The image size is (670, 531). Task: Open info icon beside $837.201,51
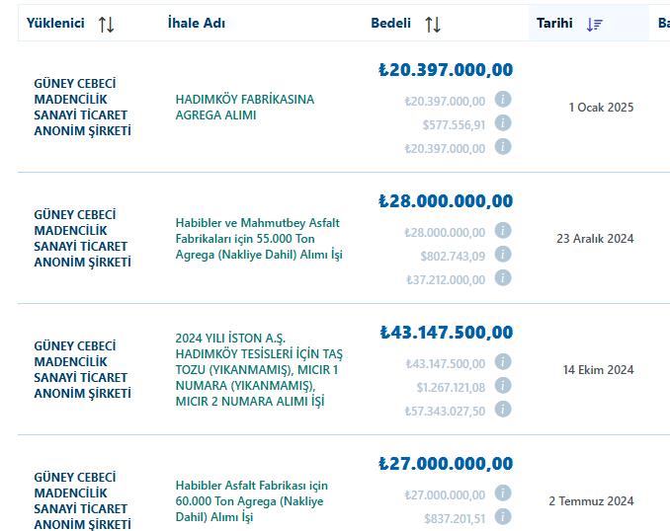(x=503, y=517)
